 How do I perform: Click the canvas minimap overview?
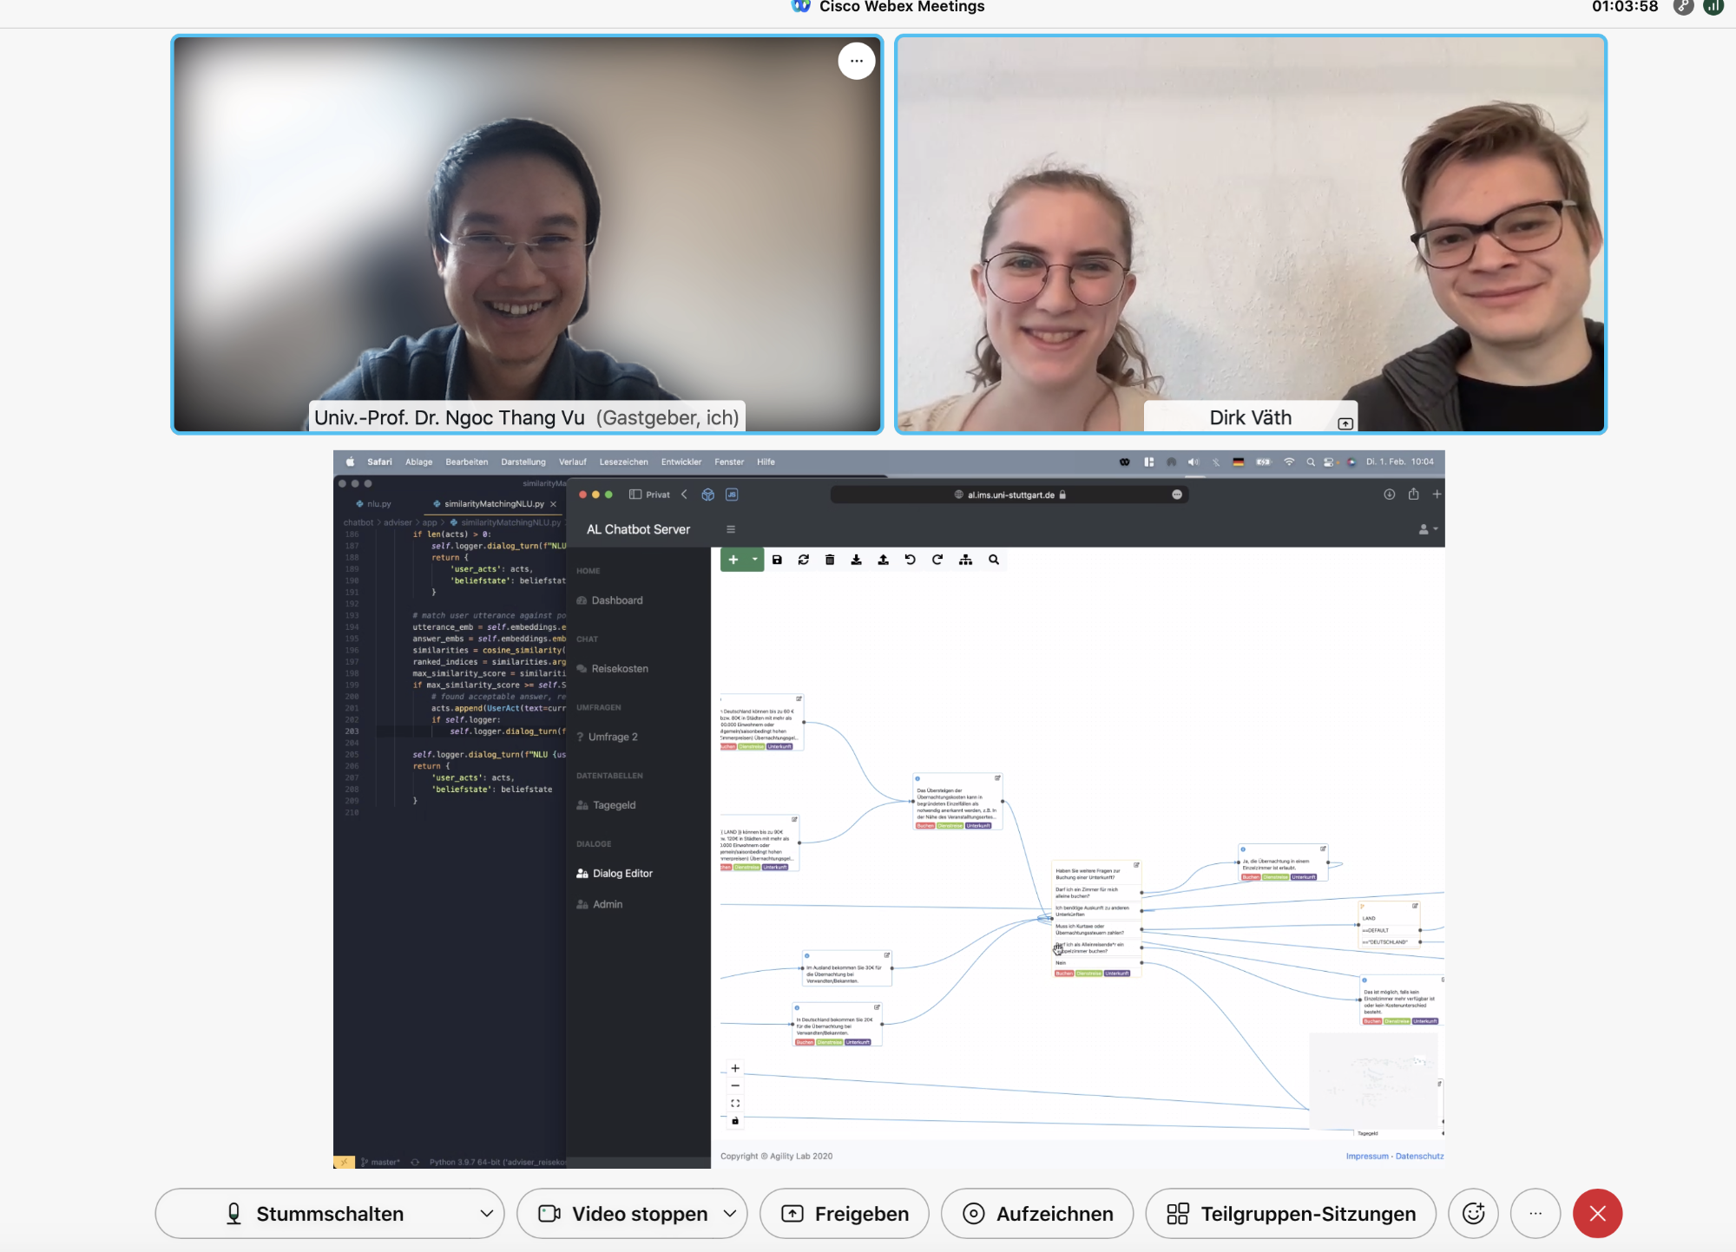click(1373, 1080)
